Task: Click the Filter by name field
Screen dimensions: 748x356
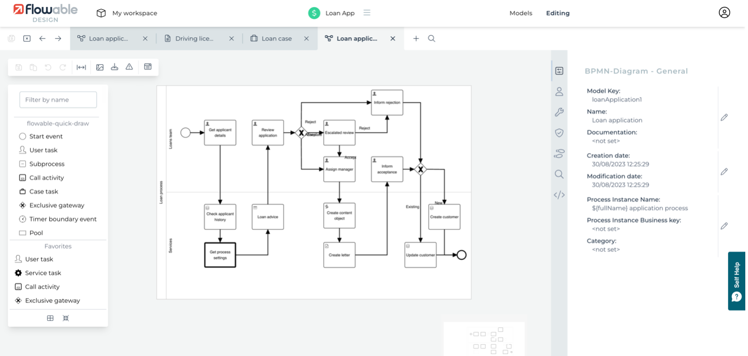Action: pos(58,100)
